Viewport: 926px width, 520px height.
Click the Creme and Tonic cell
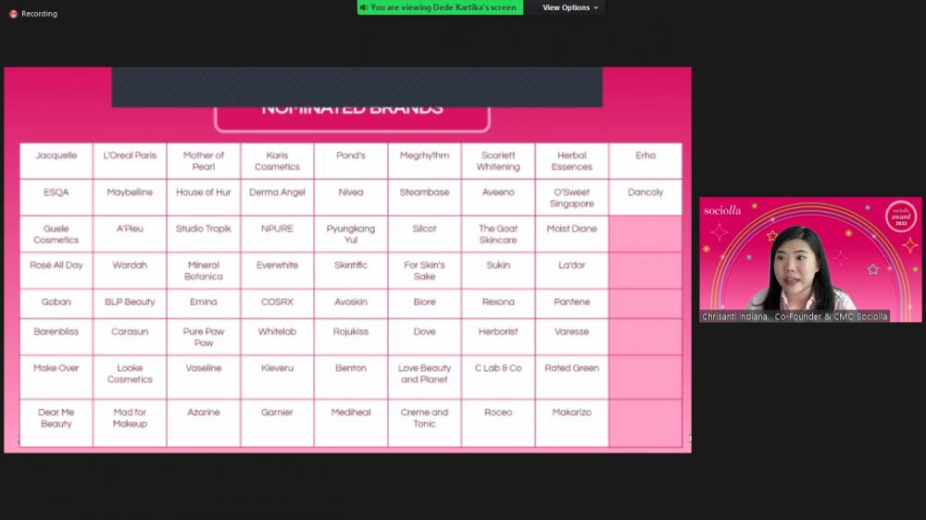[425, 423]
